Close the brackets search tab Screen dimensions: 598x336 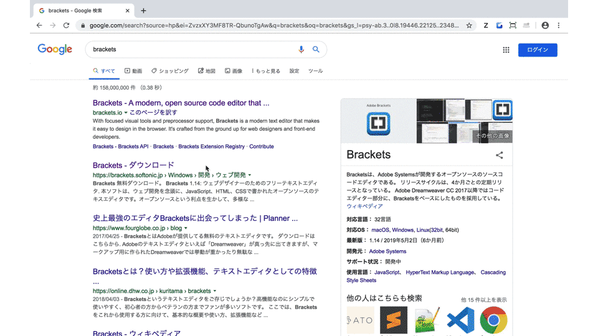click(x=127, y=11)
